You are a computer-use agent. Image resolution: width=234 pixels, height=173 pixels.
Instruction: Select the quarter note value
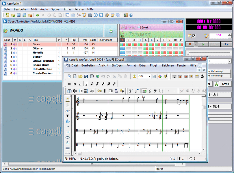click(86, 84)
